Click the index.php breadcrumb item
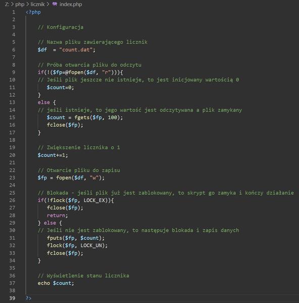 [x=71, y=4]
